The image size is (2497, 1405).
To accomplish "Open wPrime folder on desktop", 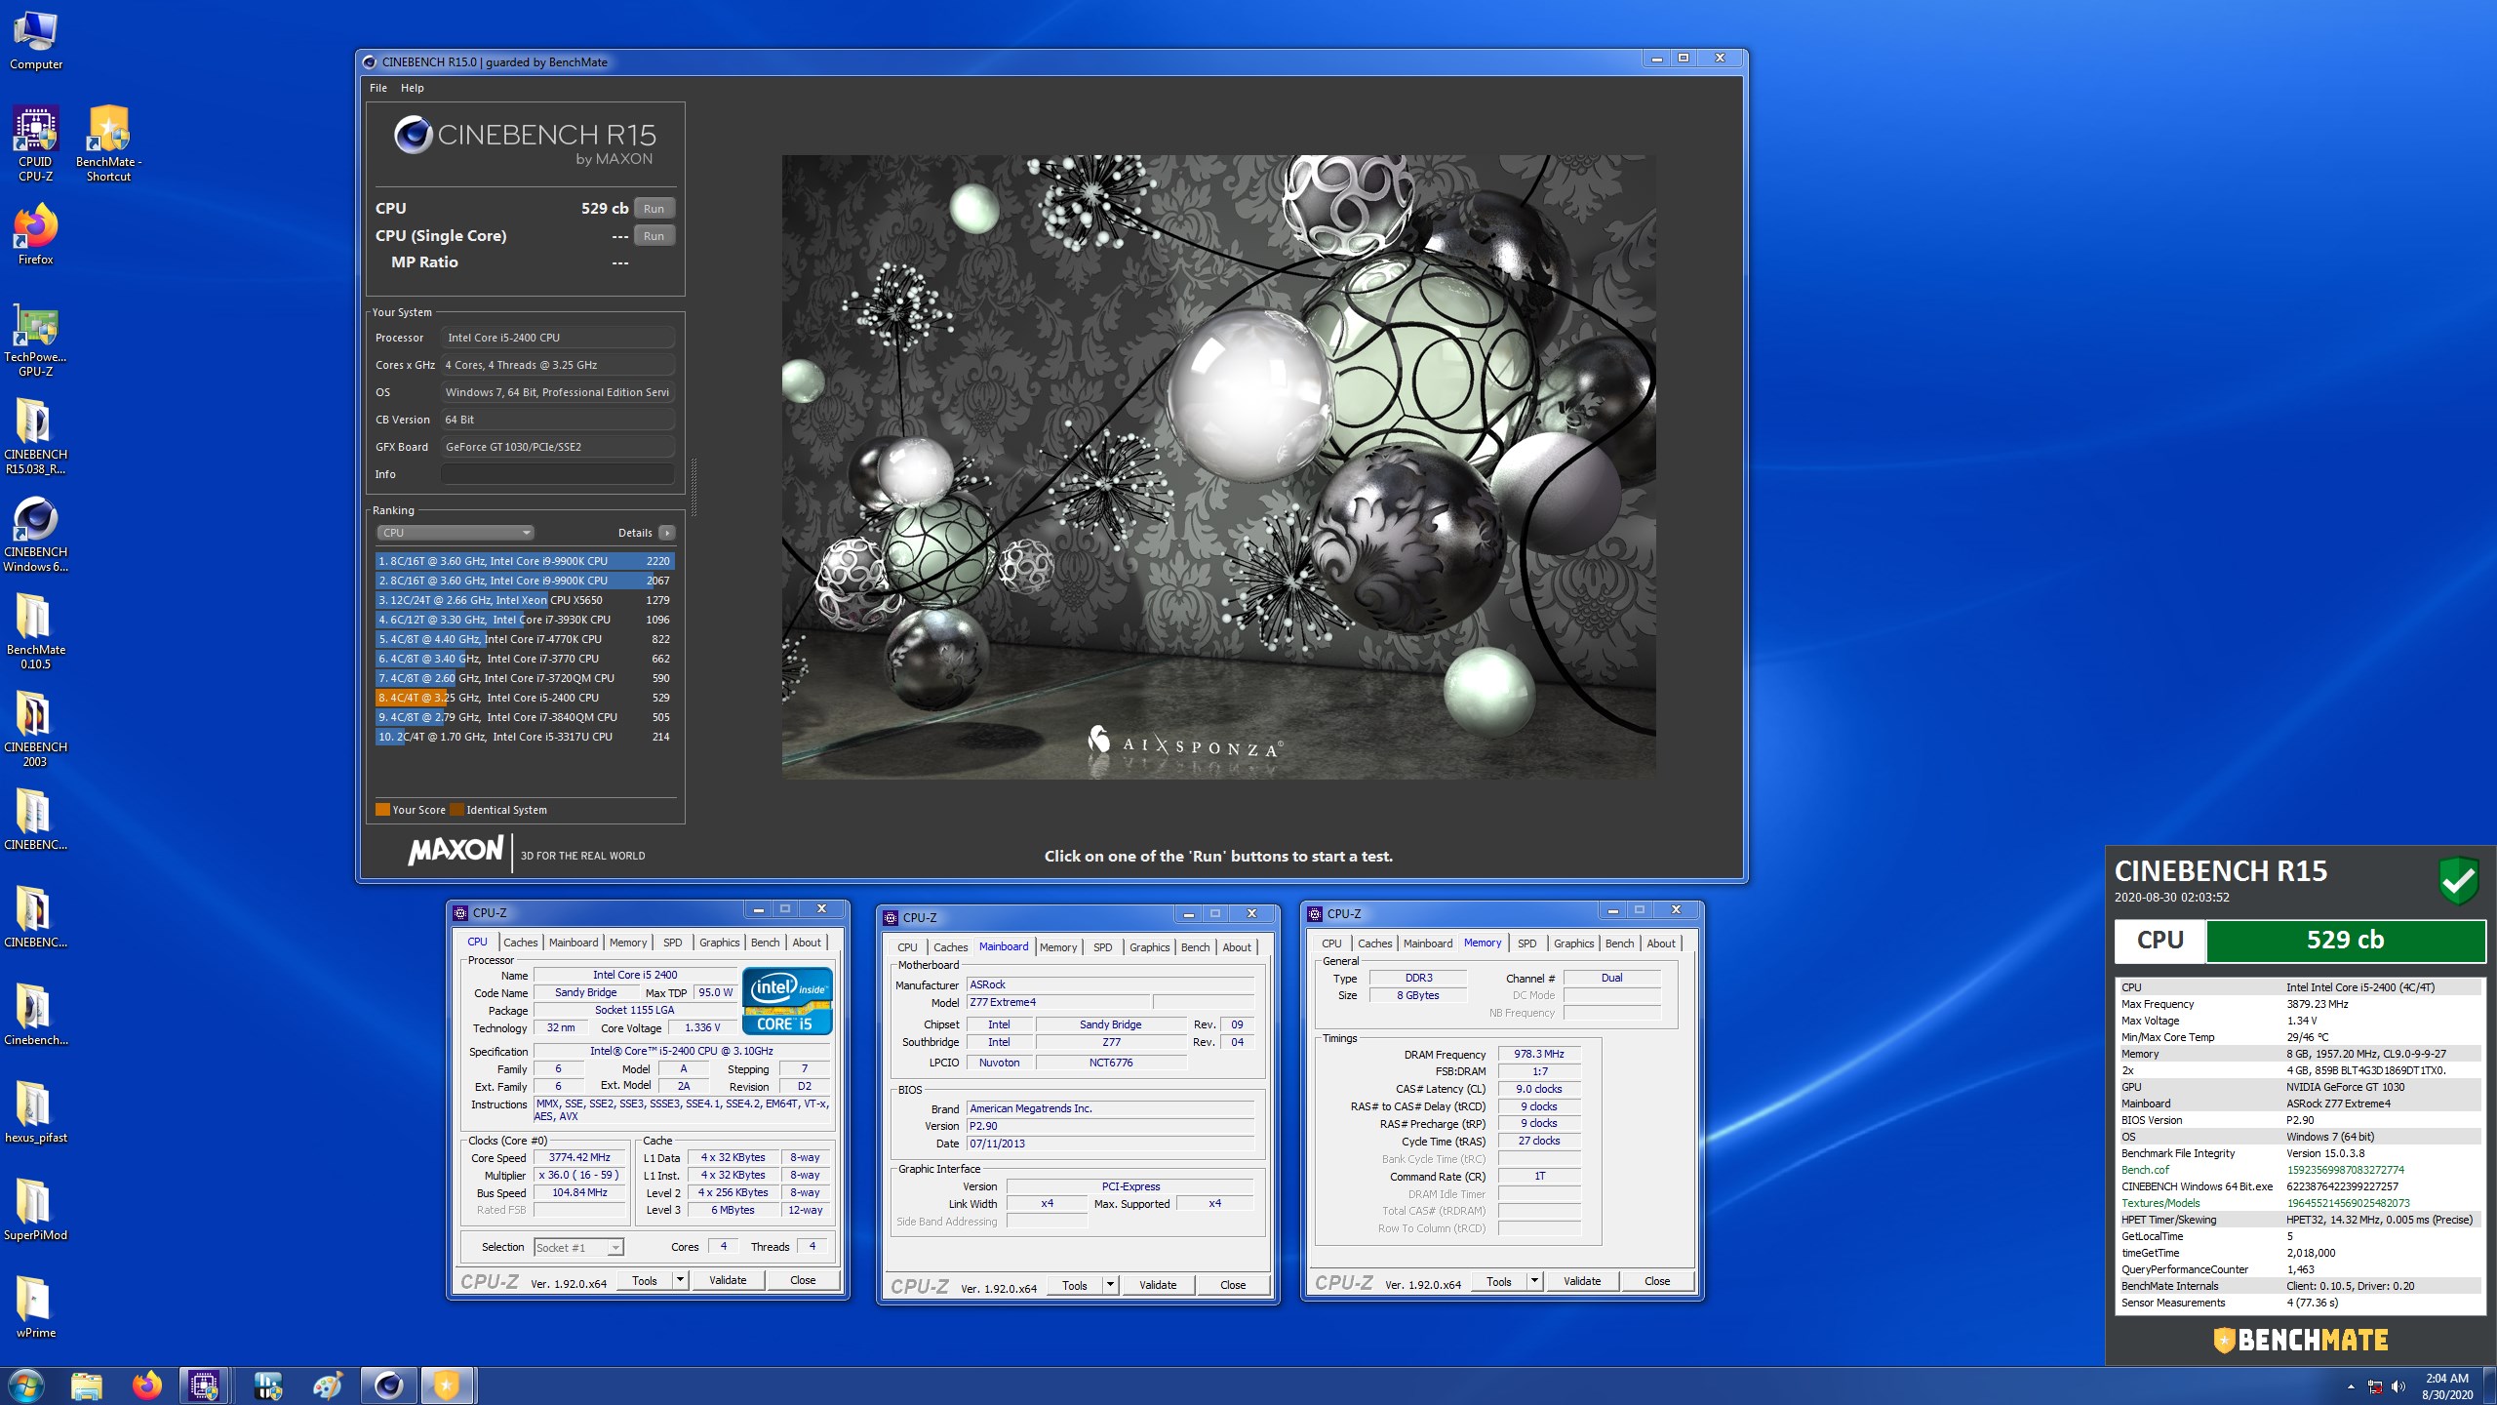I will [36, 1307].
